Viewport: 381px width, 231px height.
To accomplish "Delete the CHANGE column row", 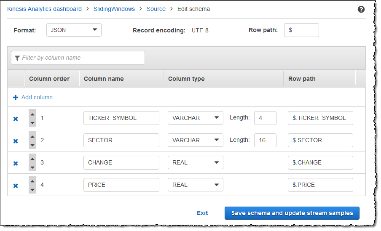I will [16, 163].
